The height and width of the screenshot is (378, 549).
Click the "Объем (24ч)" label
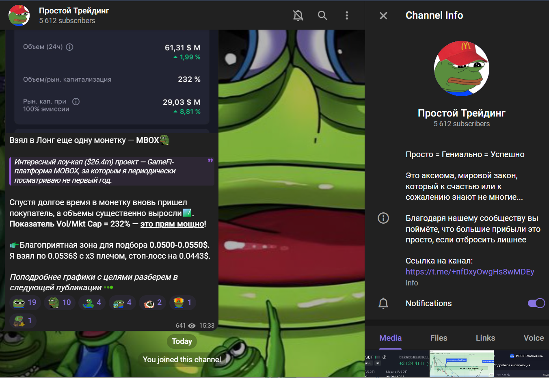tap(43, 47)
